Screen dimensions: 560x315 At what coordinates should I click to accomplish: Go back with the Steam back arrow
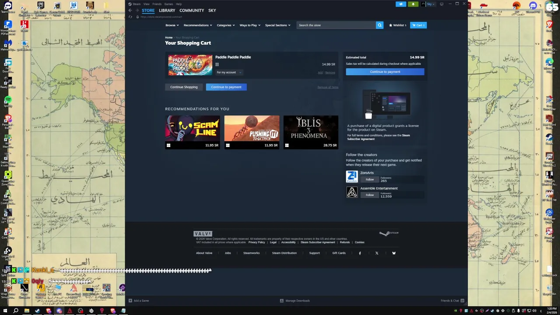pyautogui.click(x=130, y=10)
